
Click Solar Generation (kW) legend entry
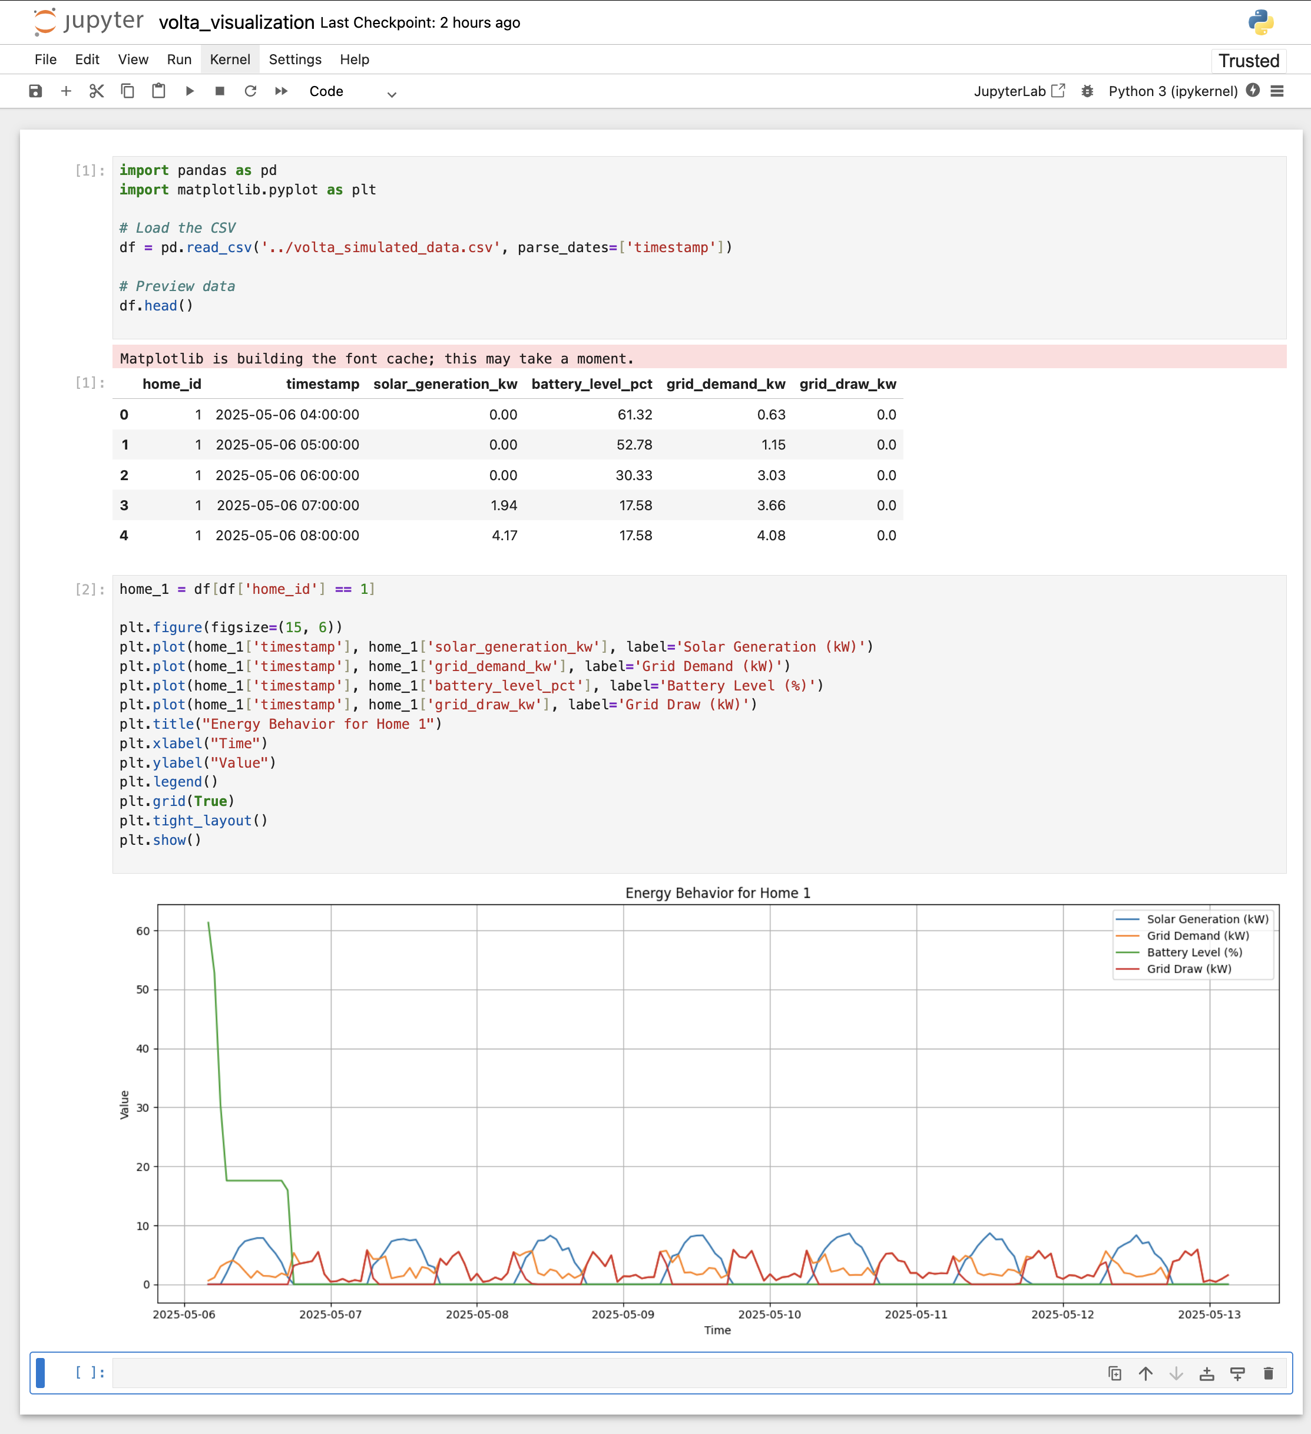point(1192,919)
